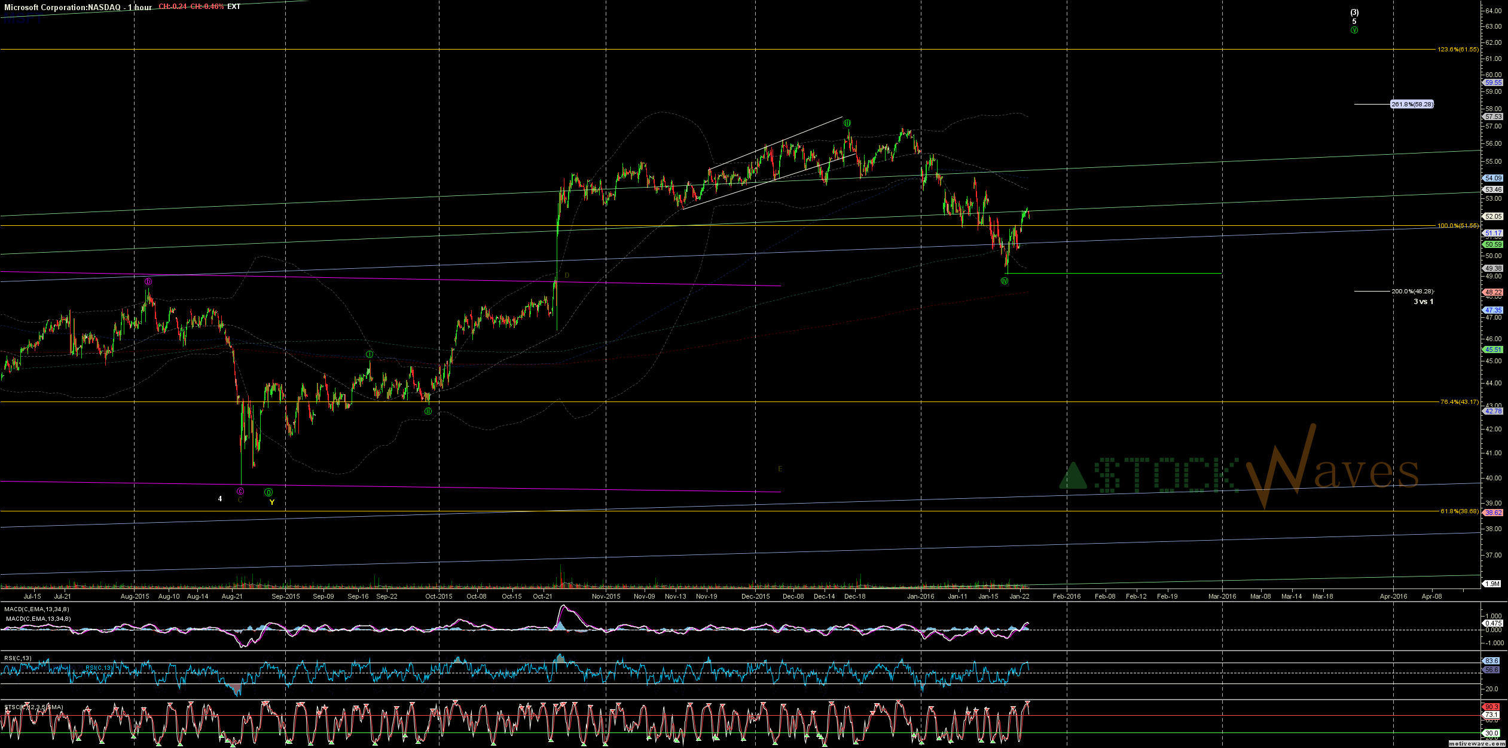Click the Apr-08 date label
Viewport: 1508px width, 748px height.
click(x=1431, y=596)
